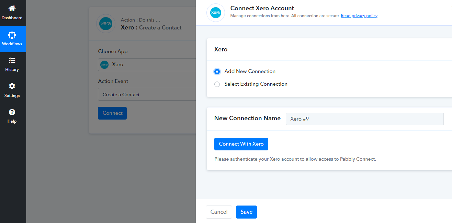452x223 pixels.
Task: Click the Save button
Action: 246,212
